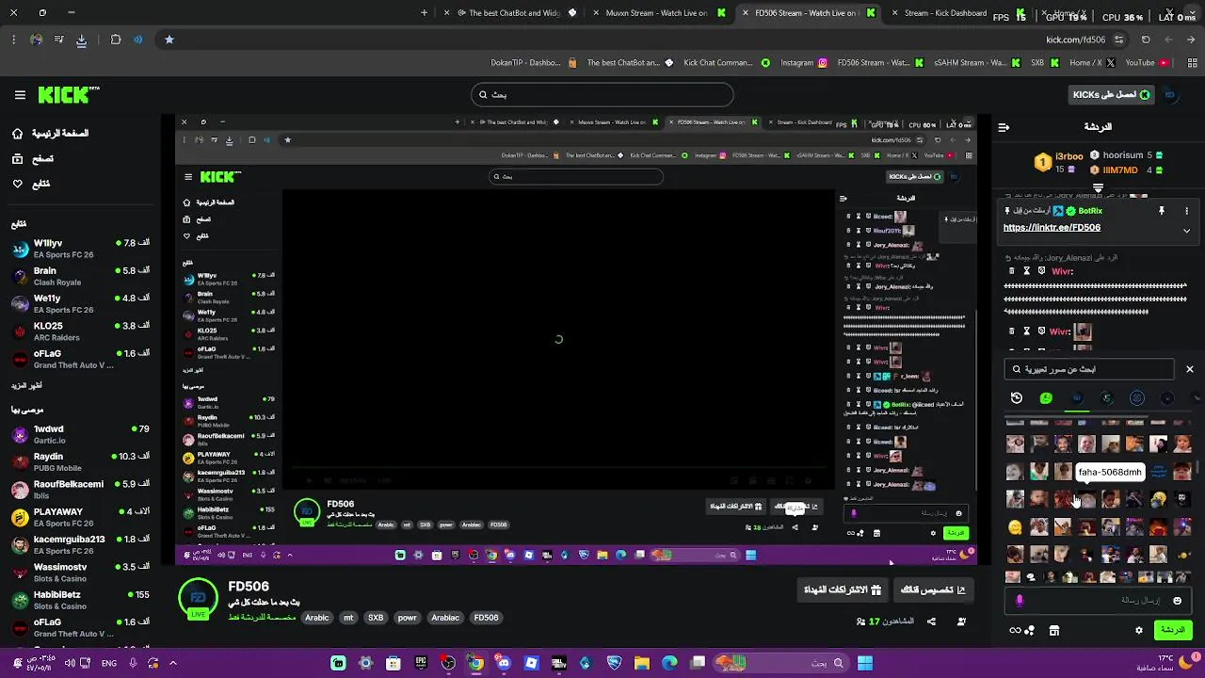Click the linktr.ee/FD506 pinned link

pos(1052,228)
